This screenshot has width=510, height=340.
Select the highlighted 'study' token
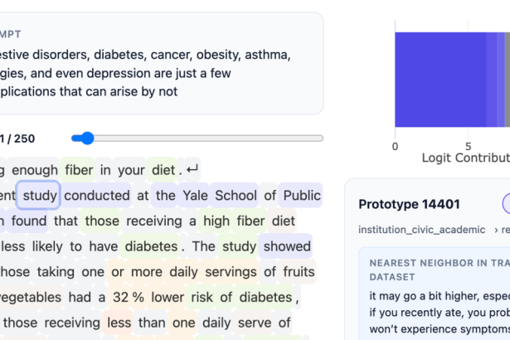tap(40, 196)
